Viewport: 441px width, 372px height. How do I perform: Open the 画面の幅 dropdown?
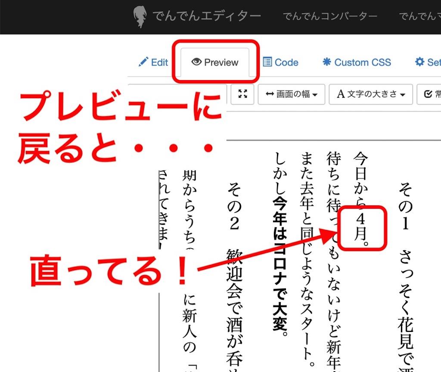(x=292, y=94)
